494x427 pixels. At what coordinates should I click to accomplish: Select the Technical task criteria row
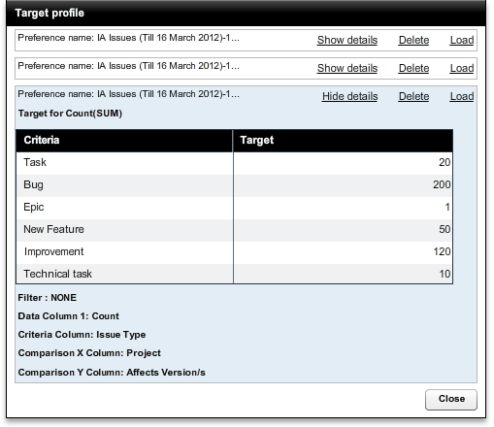pyautogui.click(x=235, y=274)
